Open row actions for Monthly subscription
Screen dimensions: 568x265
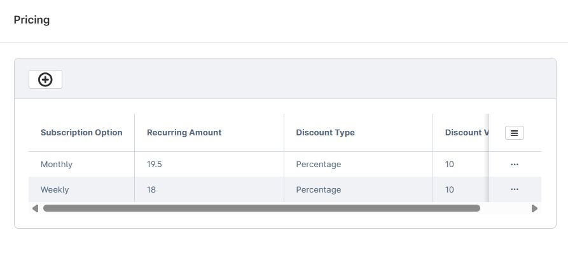(x=514, y=164)
